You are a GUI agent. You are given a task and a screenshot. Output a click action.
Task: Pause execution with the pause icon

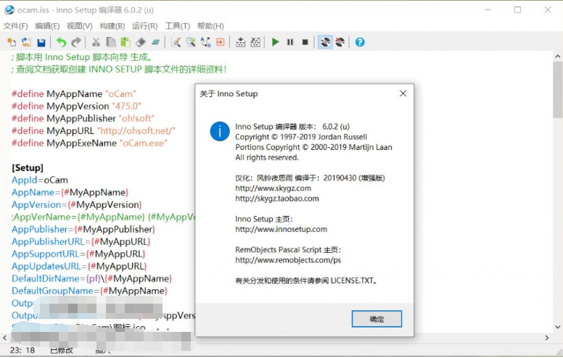click(290, 43)
